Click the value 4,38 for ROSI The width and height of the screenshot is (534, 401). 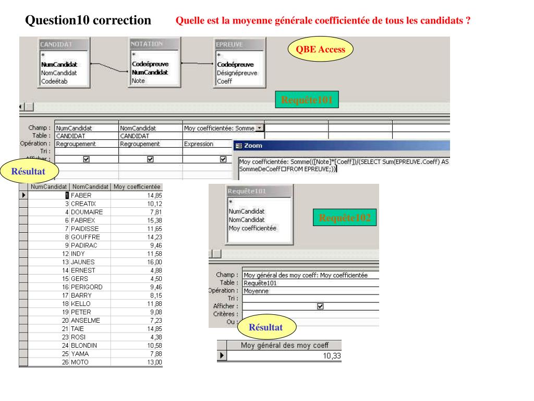pos(137,337)
